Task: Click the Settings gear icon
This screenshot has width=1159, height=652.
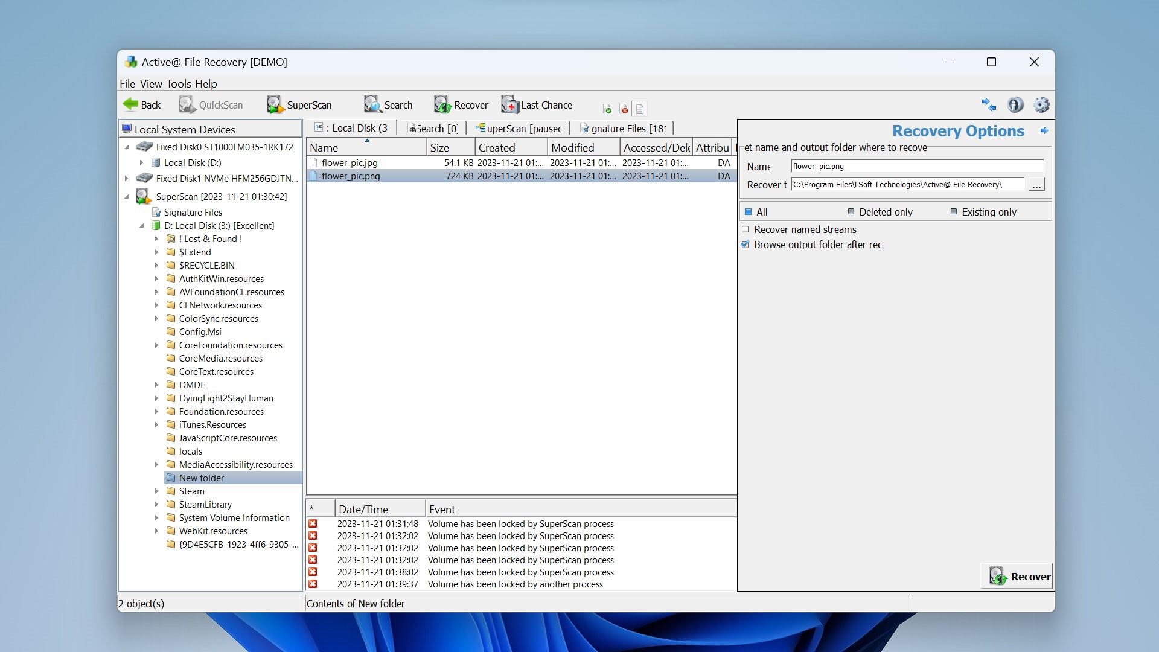Action: tap(1039, 104)
